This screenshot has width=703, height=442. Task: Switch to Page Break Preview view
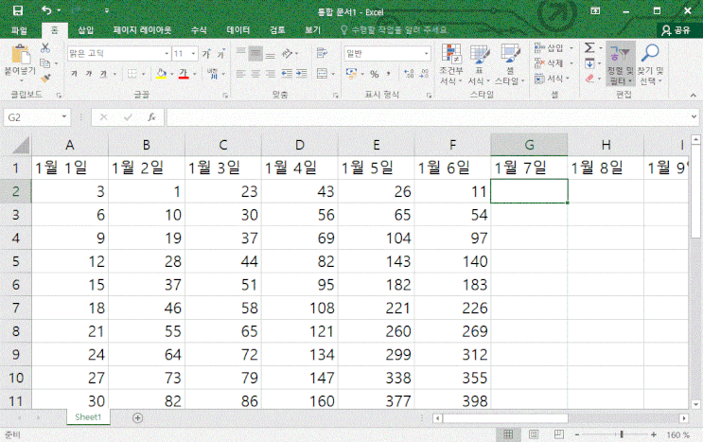(558, 433)
